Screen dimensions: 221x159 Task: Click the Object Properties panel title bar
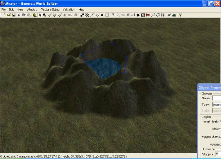tap(209, 87)
